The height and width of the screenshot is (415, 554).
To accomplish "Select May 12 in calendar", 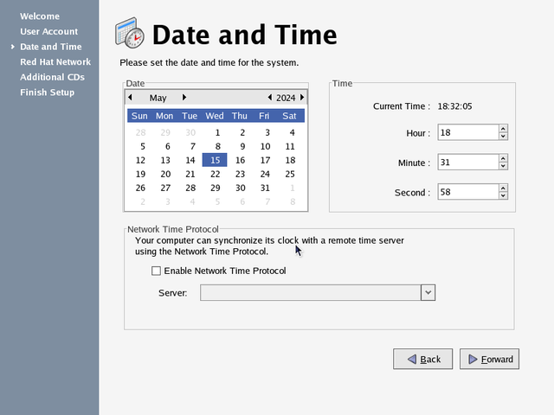I will click(140, 160).
